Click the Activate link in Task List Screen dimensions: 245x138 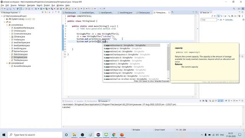[229, 20]
